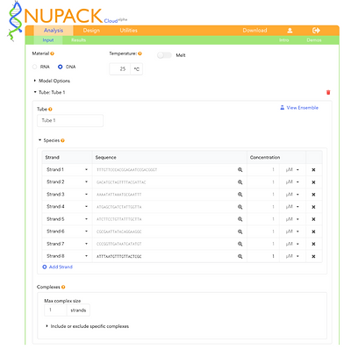Click Temperature help question icon
This screenshot has width=344, height=349.
(140, 53)
